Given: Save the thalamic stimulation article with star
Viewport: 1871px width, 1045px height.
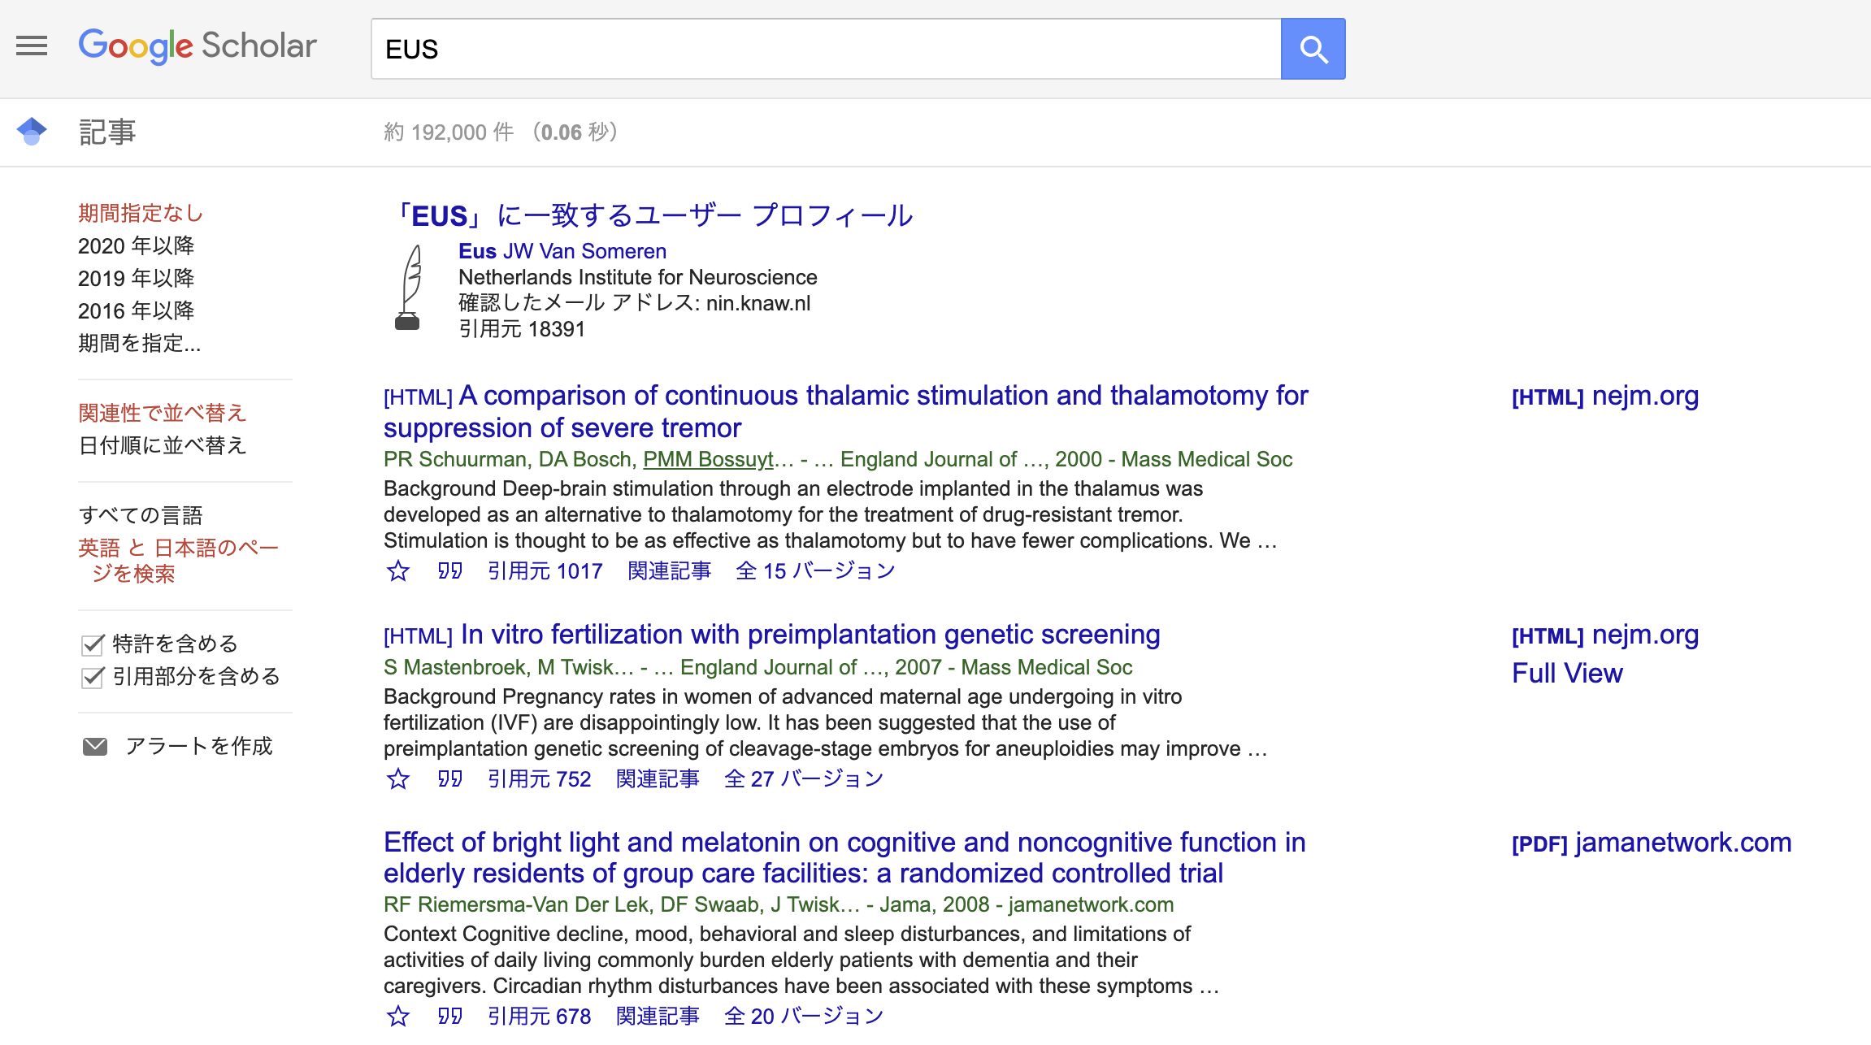Looking at the screenshot, I should 398,571.
